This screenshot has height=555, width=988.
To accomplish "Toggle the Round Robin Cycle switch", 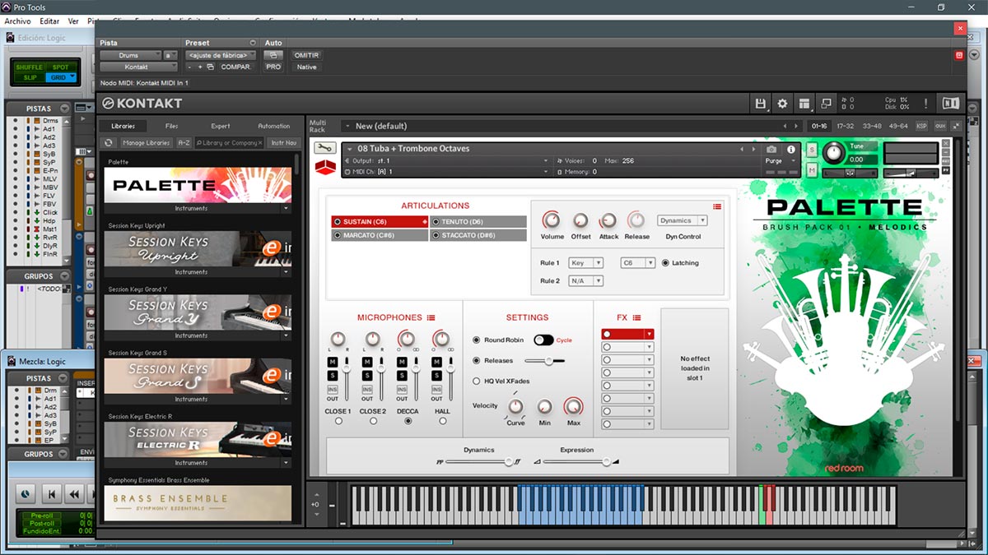I will pyautogui.click(x=543, y=340).
